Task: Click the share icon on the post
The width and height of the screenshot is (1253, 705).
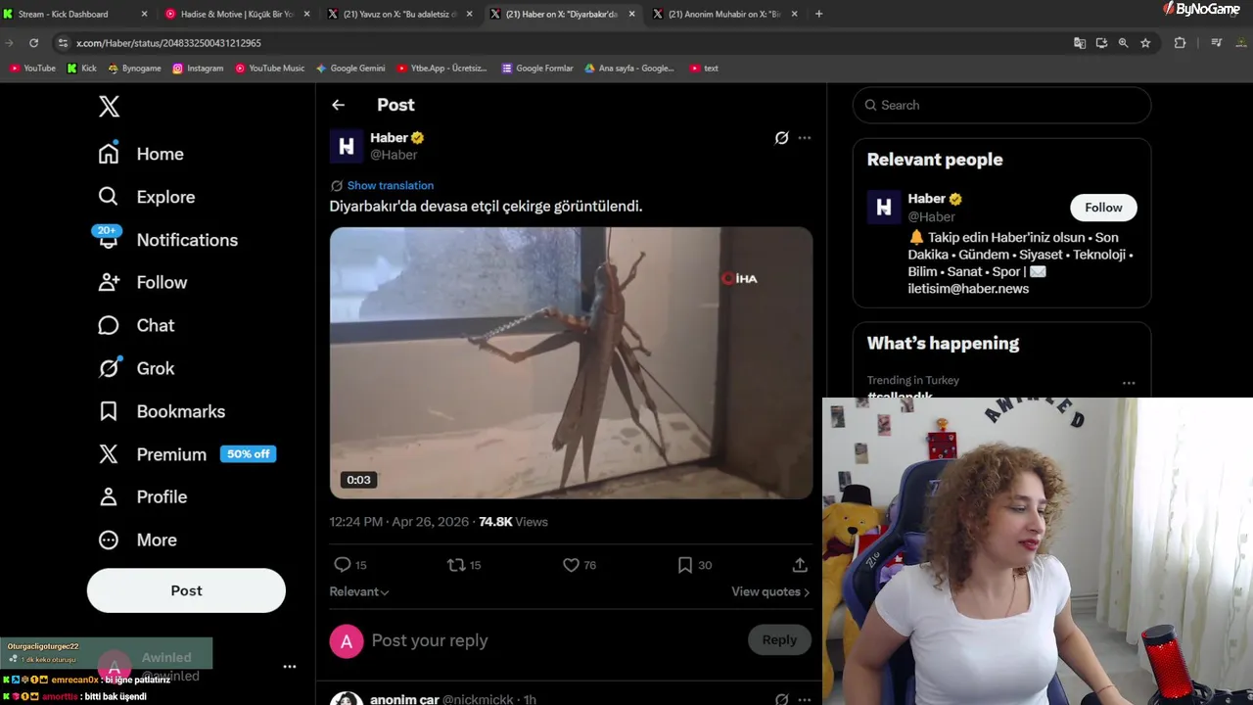Action: (x=800, y=565)
